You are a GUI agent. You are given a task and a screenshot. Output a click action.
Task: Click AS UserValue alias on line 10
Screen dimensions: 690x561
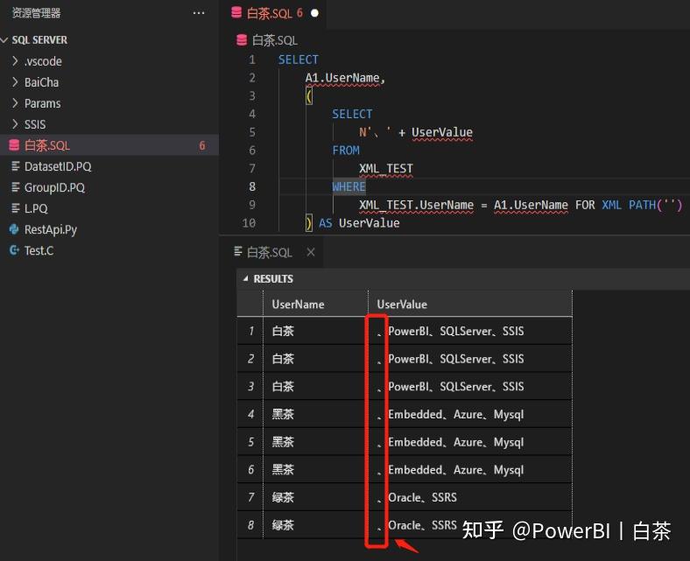tap(359, 223)
